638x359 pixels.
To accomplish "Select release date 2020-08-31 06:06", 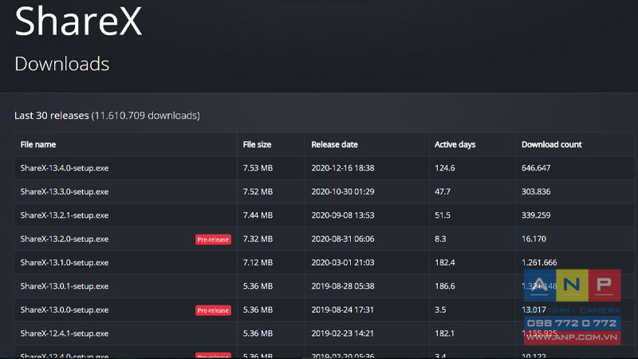I will [x=343, y=239].
